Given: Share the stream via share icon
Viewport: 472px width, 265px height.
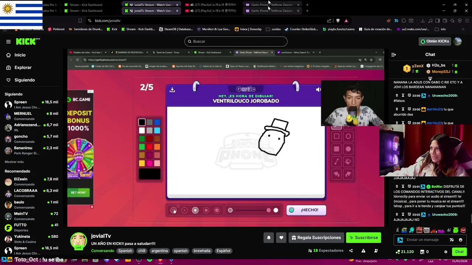Looking at the screenshot, I should pos(351,251).
